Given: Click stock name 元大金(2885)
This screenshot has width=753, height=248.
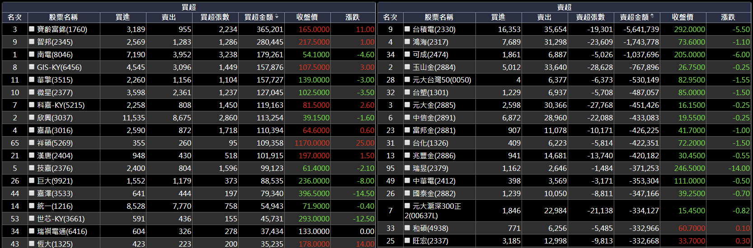Looking at the screenshot, I should (434, 105).
